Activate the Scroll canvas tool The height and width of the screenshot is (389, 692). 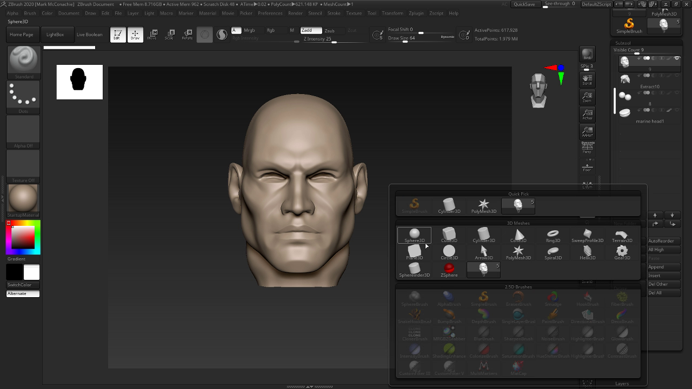point(587,80)
